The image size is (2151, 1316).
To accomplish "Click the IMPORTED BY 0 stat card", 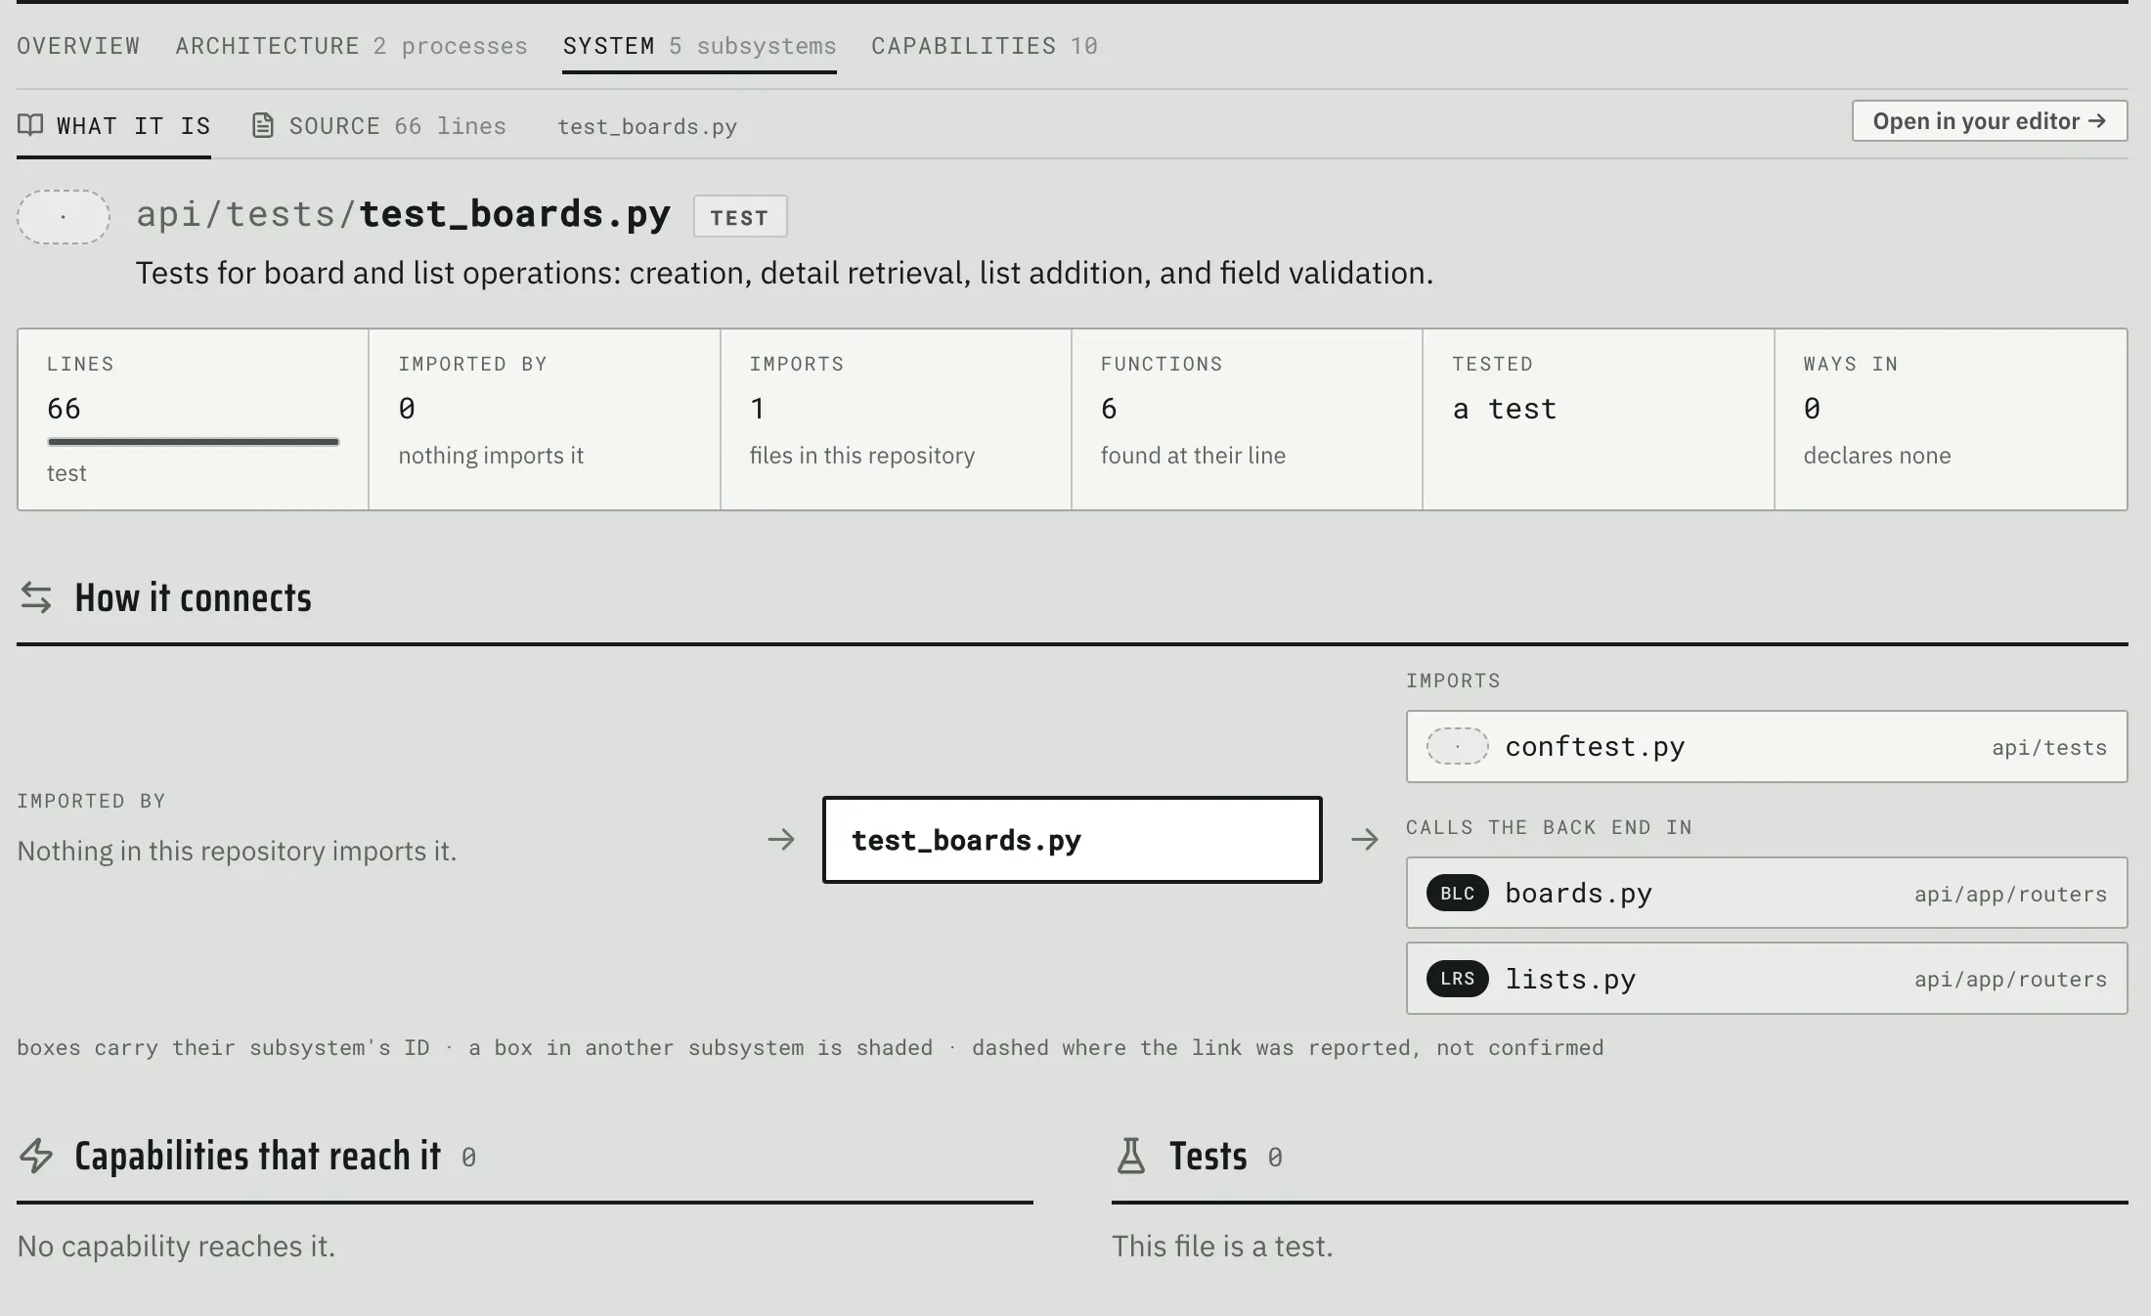I will 545,419.
